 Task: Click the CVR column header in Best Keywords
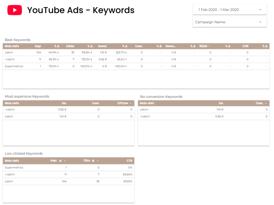(x=245, y=46)
